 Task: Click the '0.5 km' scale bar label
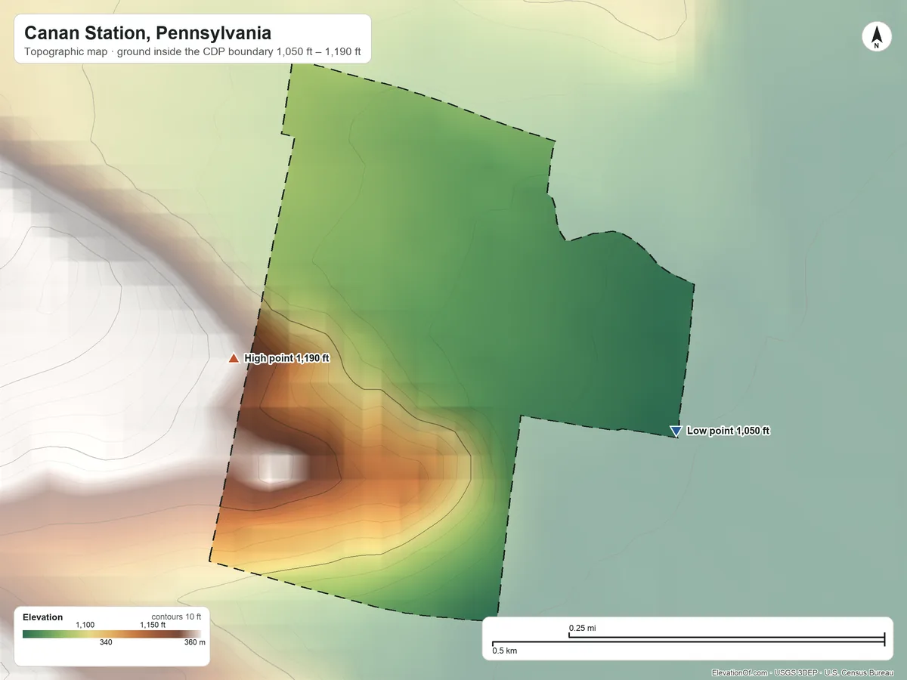[505, 650]
